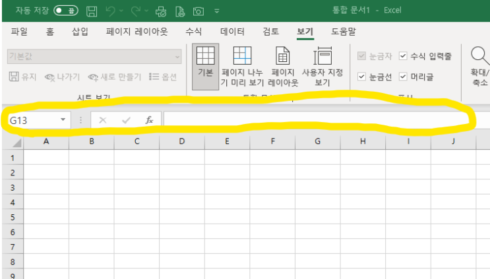Open the Redo history dropdown arrow

146,11
